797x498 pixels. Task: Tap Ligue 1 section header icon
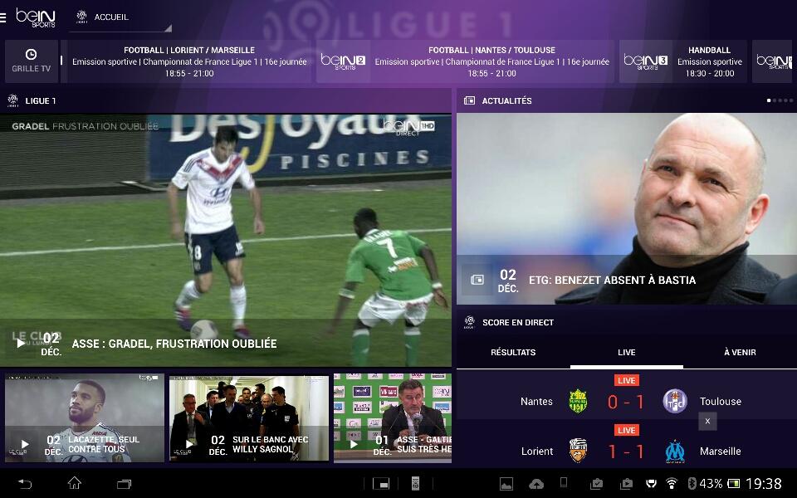[x=12, y=100]
